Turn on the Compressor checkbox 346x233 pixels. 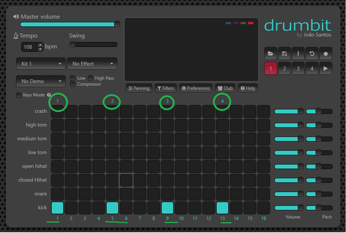pyautogui.click(x=73, y=84)
